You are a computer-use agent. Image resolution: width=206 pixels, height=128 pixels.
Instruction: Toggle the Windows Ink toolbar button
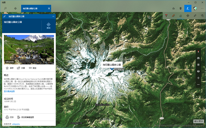click(x=188, y=8)
